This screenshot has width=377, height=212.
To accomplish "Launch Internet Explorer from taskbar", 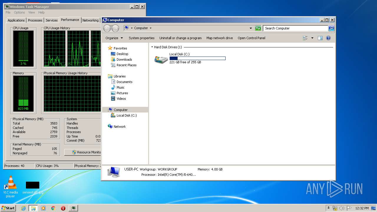I will (x=24, y=208).
